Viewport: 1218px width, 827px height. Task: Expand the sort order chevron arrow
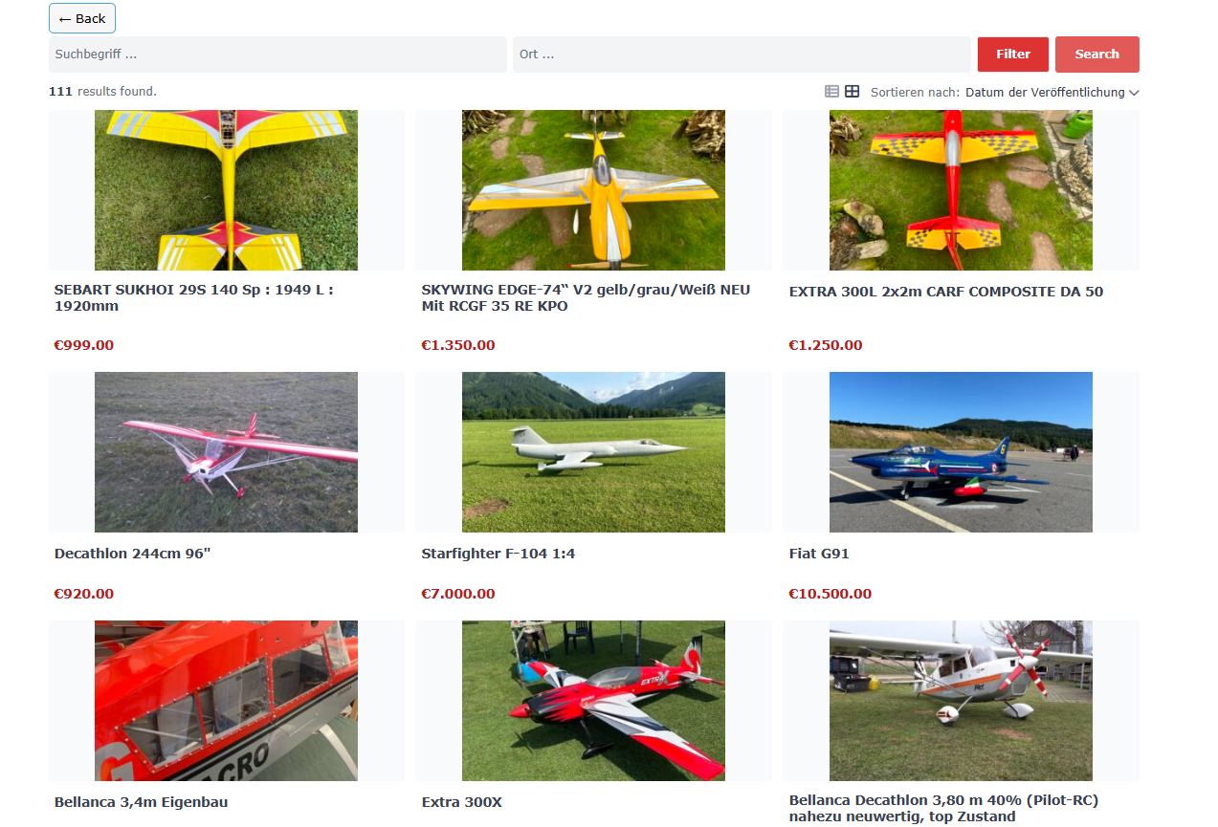click(x=1134, y=93)
